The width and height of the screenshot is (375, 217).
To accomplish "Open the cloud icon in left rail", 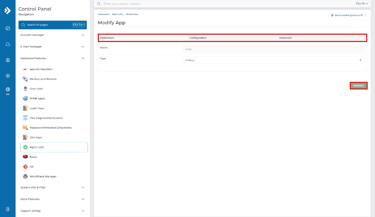I will (8, 44).
